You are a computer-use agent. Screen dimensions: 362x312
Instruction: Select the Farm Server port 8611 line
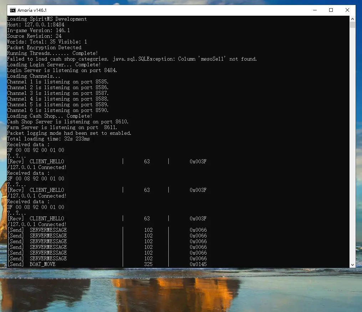[x=62, y=127]
